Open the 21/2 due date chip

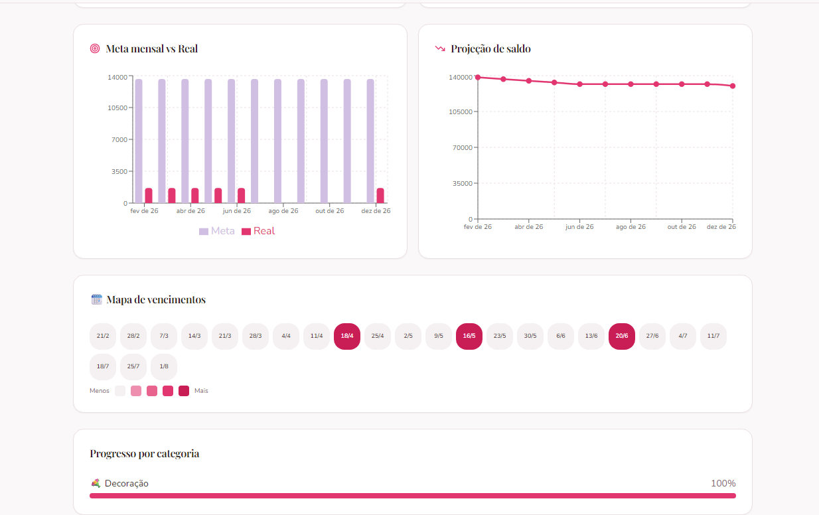click(103, 336)
